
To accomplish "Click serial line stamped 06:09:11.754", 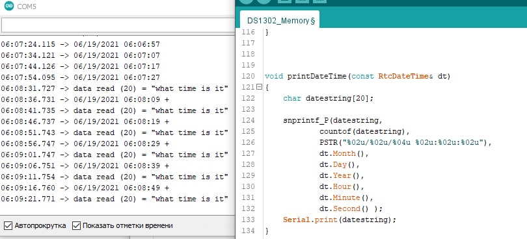I will coord(115,177).
